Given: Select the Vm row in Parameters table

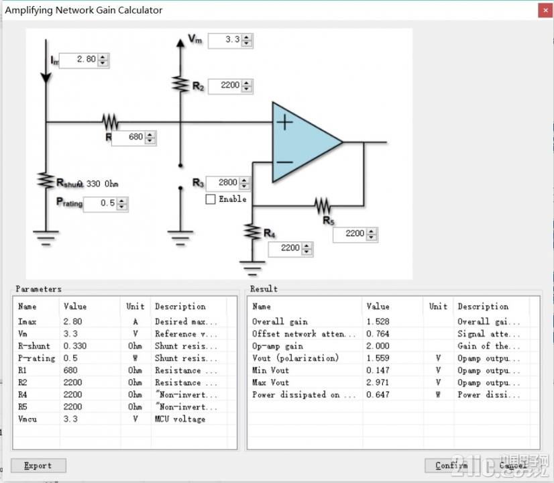Looking at the screenshot, I should (125, 333).
